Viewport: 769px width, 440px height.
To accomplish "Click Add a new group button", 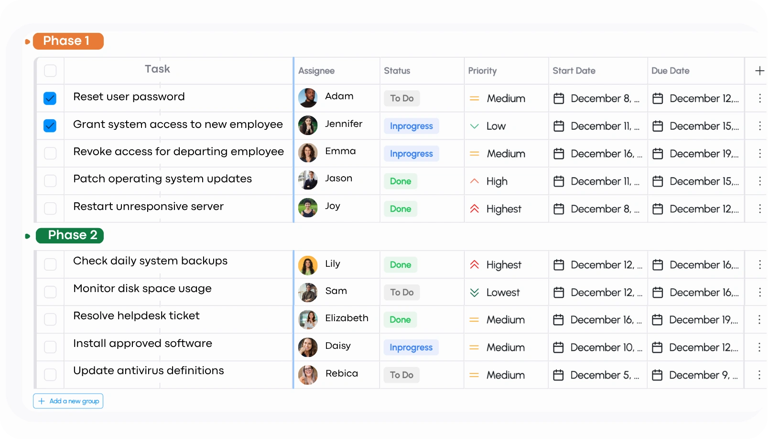I will [68, 401].
